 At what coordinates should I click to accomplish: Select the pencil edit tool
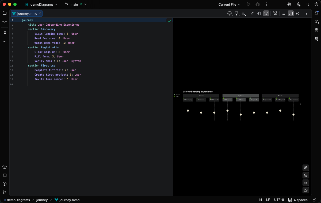point(252,13)
